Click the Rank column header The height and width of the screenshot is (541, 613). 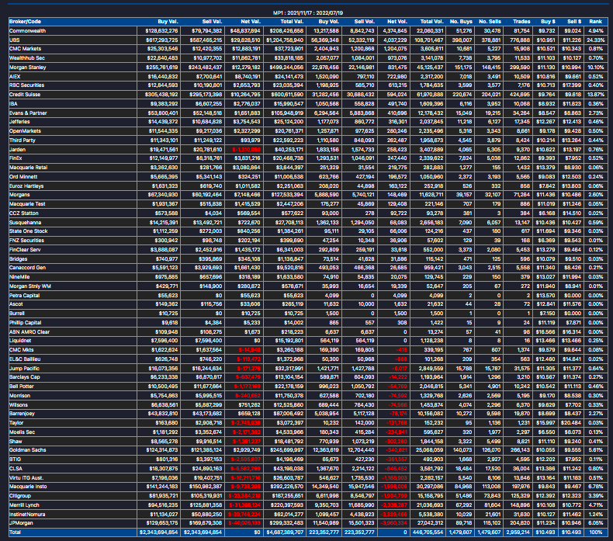tap(595, 22)
